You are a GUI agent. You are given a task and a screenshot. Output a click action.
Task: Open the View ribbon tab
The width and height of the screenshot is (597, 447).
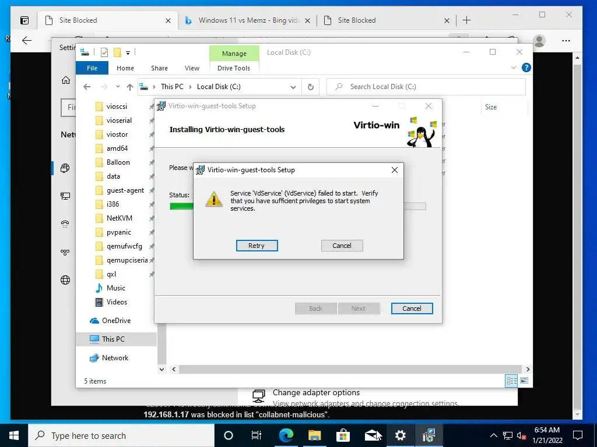pyautogui.click(x=192, y=68)
